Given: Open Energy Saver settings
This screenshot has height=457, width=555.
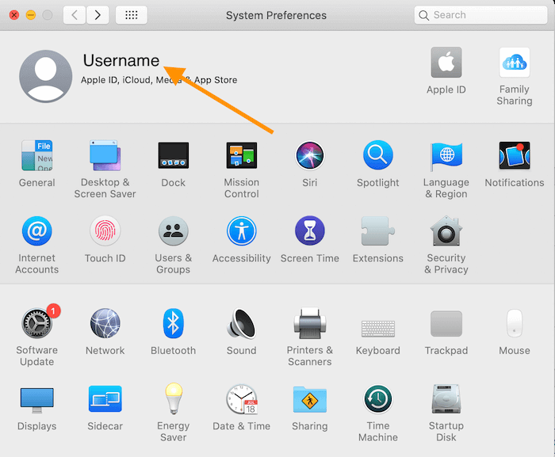Looking at the screenshot, I should click(x=173, y=400).
